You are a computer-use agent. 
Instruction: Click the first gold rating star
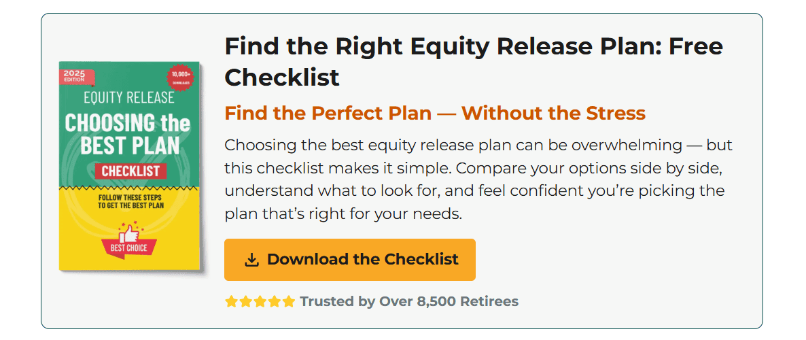tap(232, 301)
